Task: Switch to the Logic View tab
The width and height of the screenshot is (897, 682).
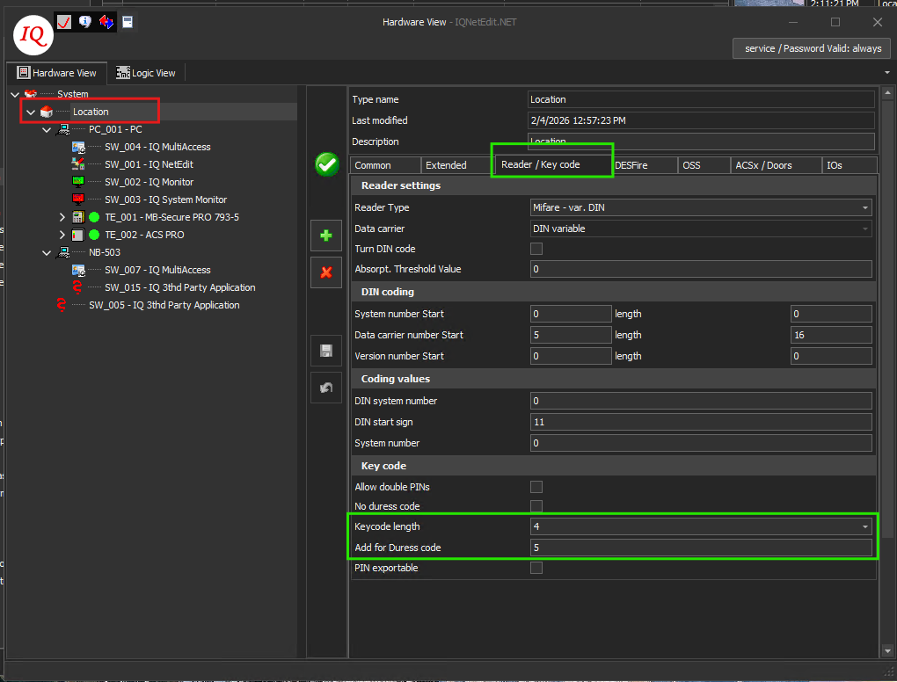Action: pyautogui.click(x=146, y=73)
